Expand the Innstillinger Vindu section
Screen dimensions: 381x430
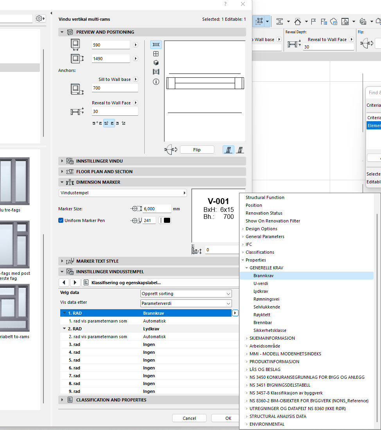coord(62,161)
